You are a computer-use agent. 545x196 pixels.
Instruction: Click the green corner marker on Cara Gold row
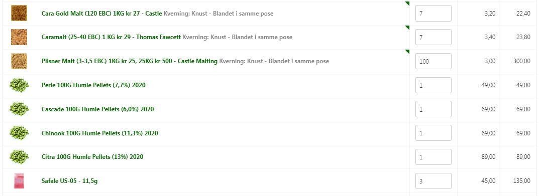coord(407,4)
